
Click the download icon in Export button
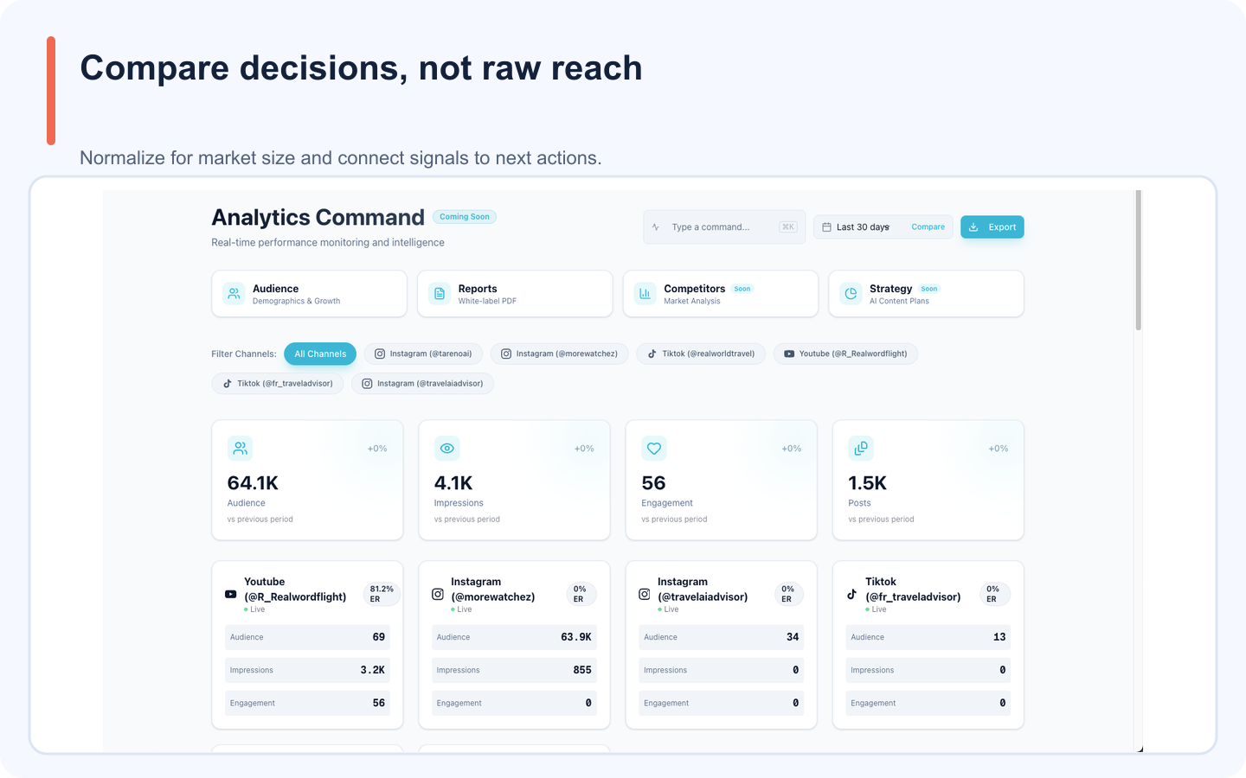tap(973, 227)
